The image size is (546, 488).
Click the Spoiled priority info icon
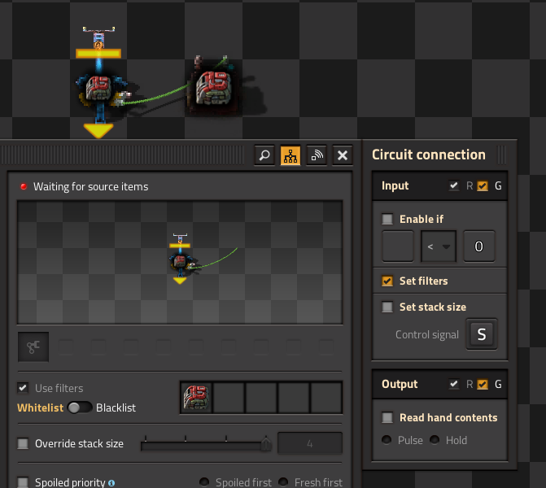pyautogui.click(x=111, y=483)
